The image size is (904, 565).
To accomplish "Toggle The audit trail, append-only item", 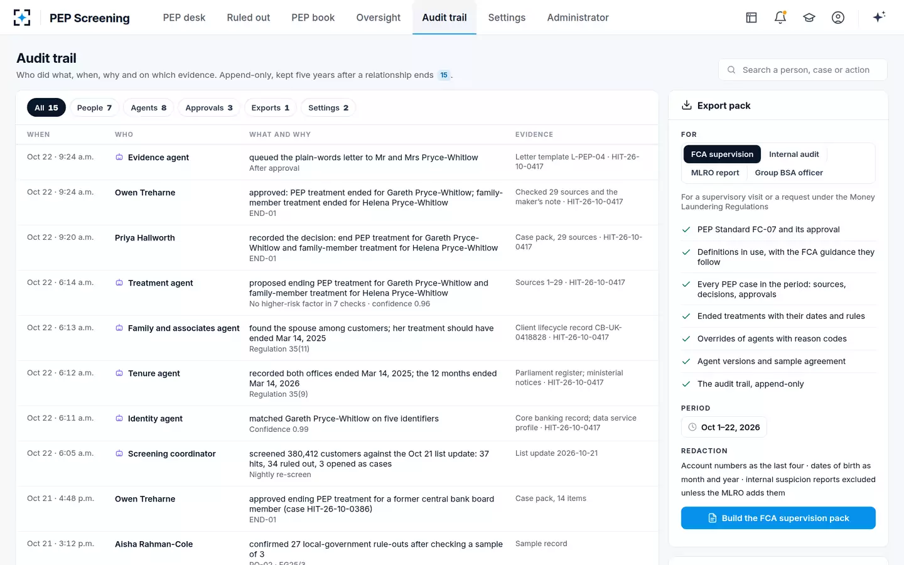I will pyautogui.click(x=778, y=384).
